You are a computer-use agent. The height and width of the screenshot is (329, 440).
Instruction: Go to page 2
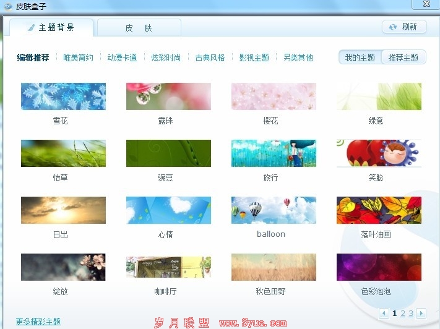(x=403, y=314)
